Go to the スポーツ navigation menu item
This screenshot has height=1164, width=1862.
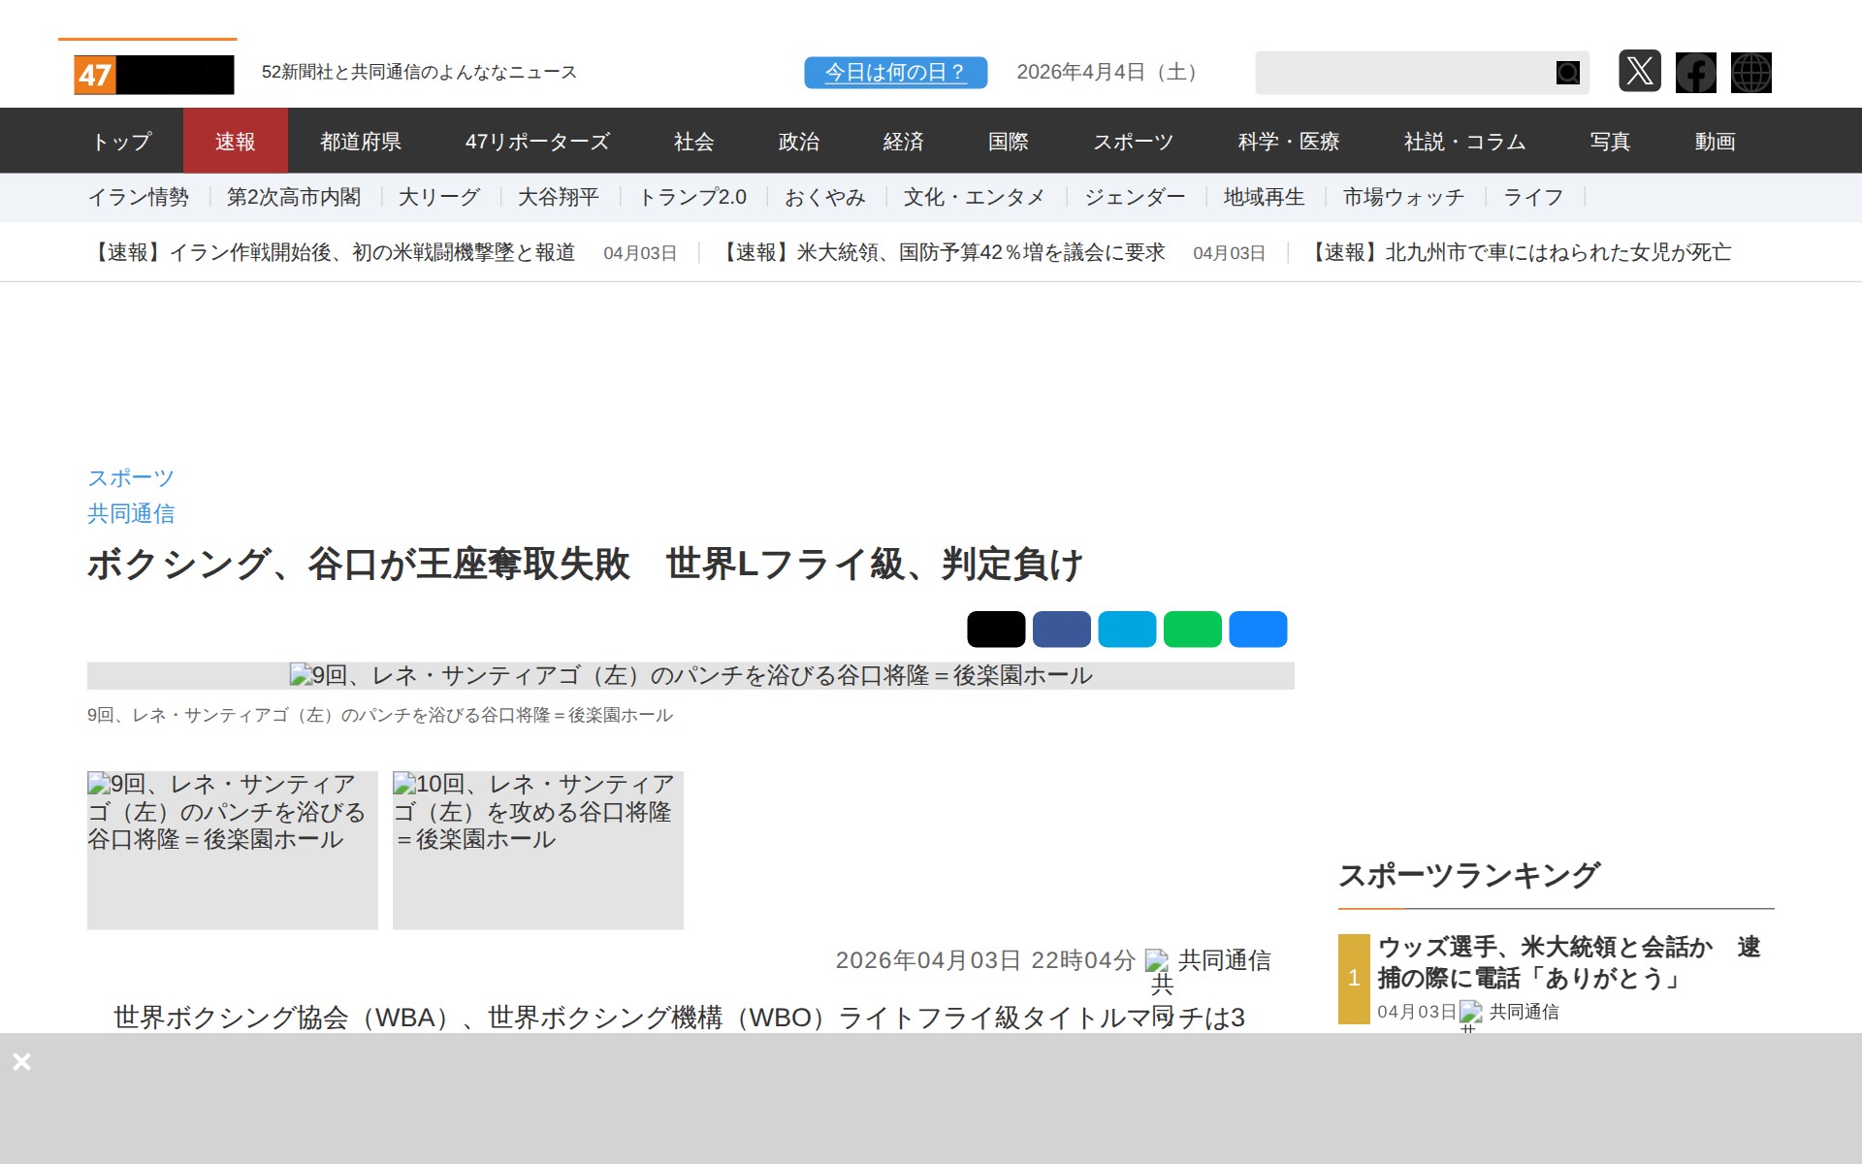(x=1133, y=142)
